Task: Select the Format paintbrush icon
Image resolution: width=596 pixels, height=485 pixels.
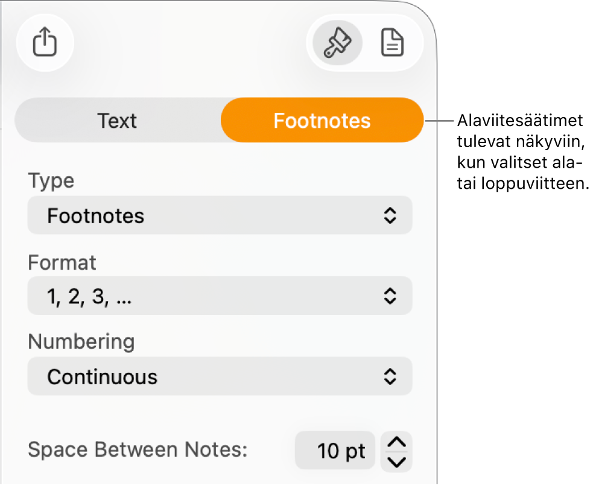Action: click(x=337, y=43)
